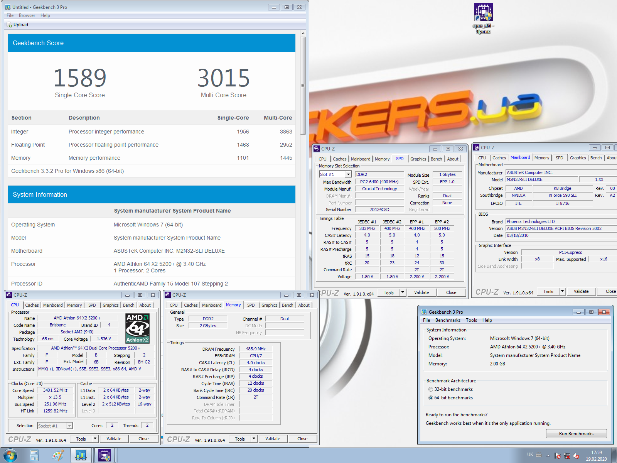This screenshot has width=617, height=463.
Task: Switch to Memory tab in CPU-Z Mainboard window
Action: point(542,158)
